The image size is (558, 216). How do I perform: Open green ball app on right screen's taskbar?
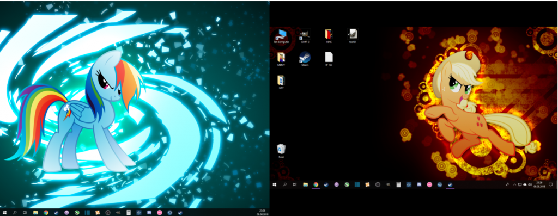[x=347, y=184]
